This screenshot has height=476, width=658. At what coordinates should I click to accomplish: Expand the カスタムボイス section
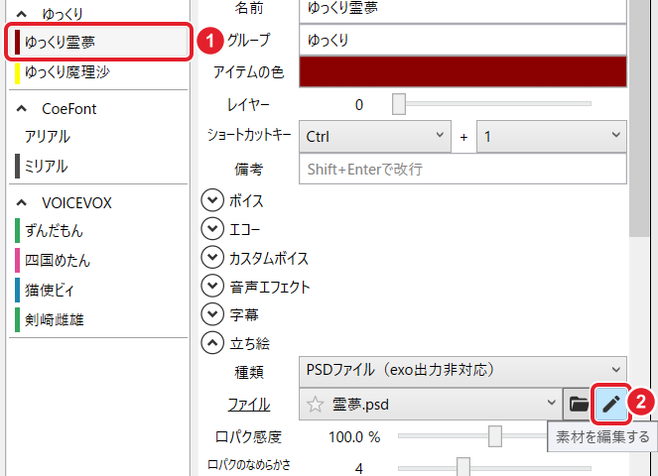212,258
